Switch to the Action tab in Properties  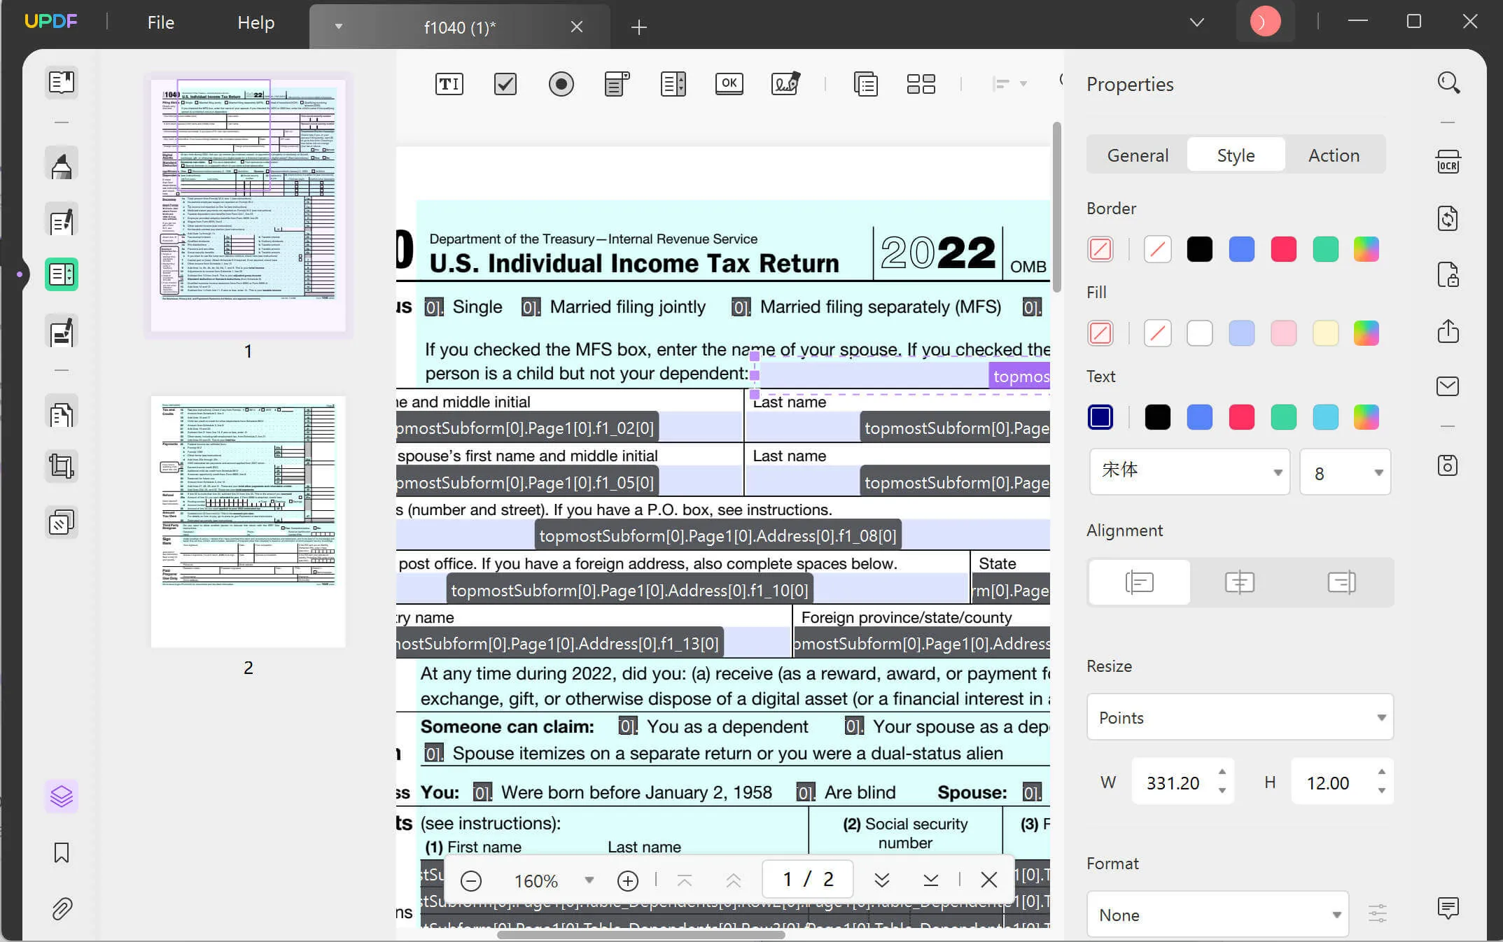click(x=1334, y=154)
